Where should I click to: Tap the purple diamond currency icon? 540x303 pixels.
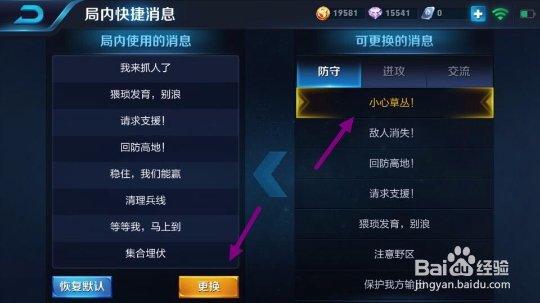[x=375, y=13]
